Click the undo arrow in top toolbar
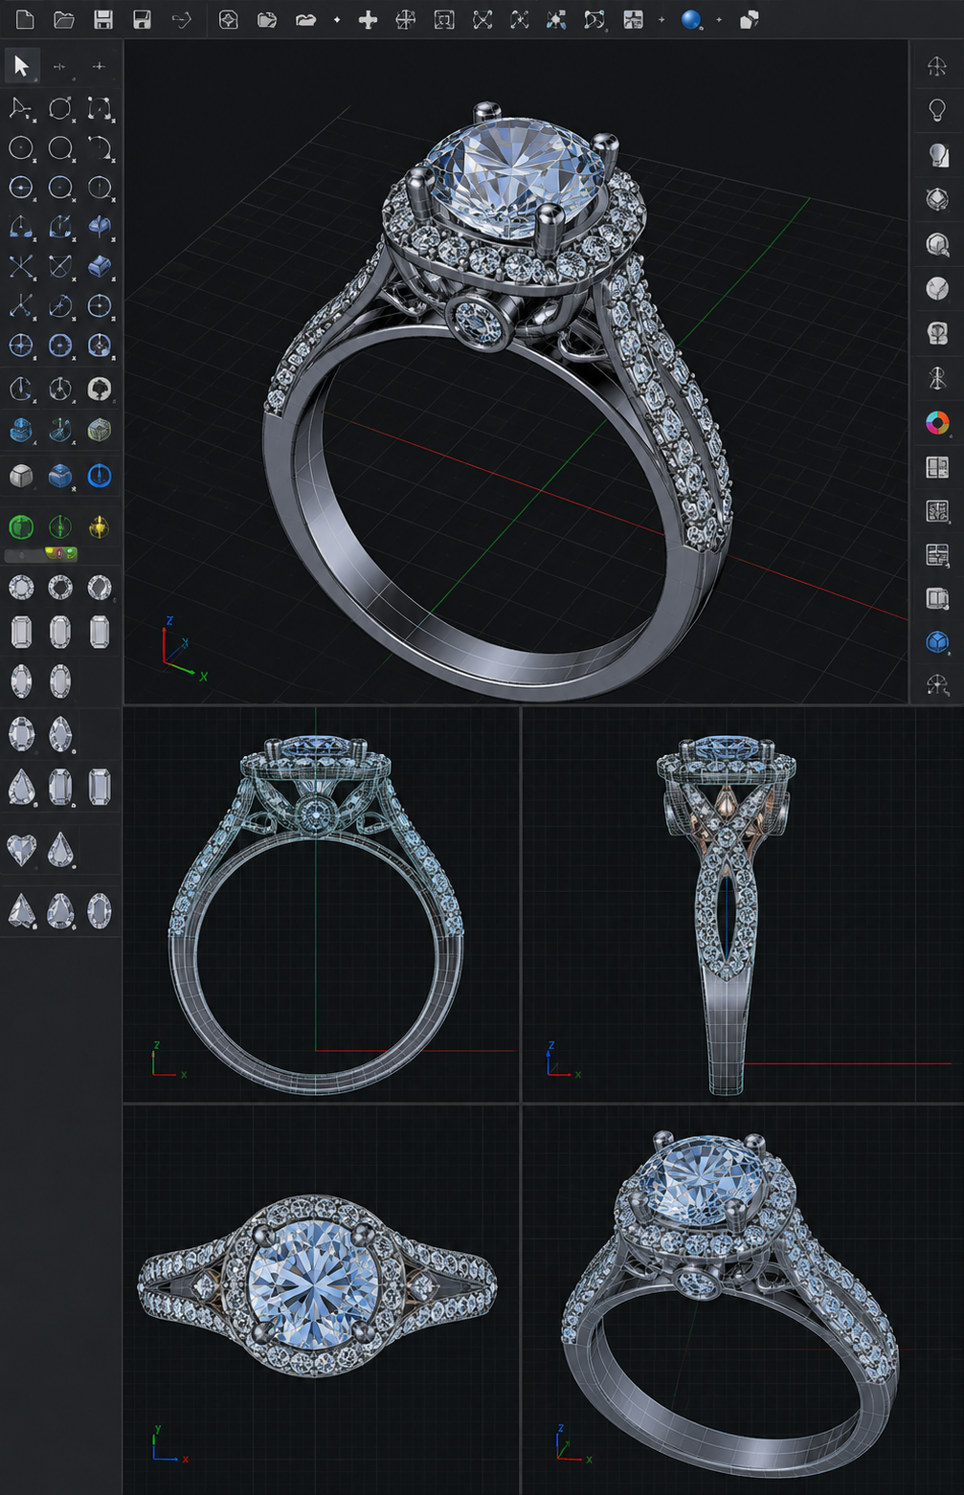 point(181,19)
